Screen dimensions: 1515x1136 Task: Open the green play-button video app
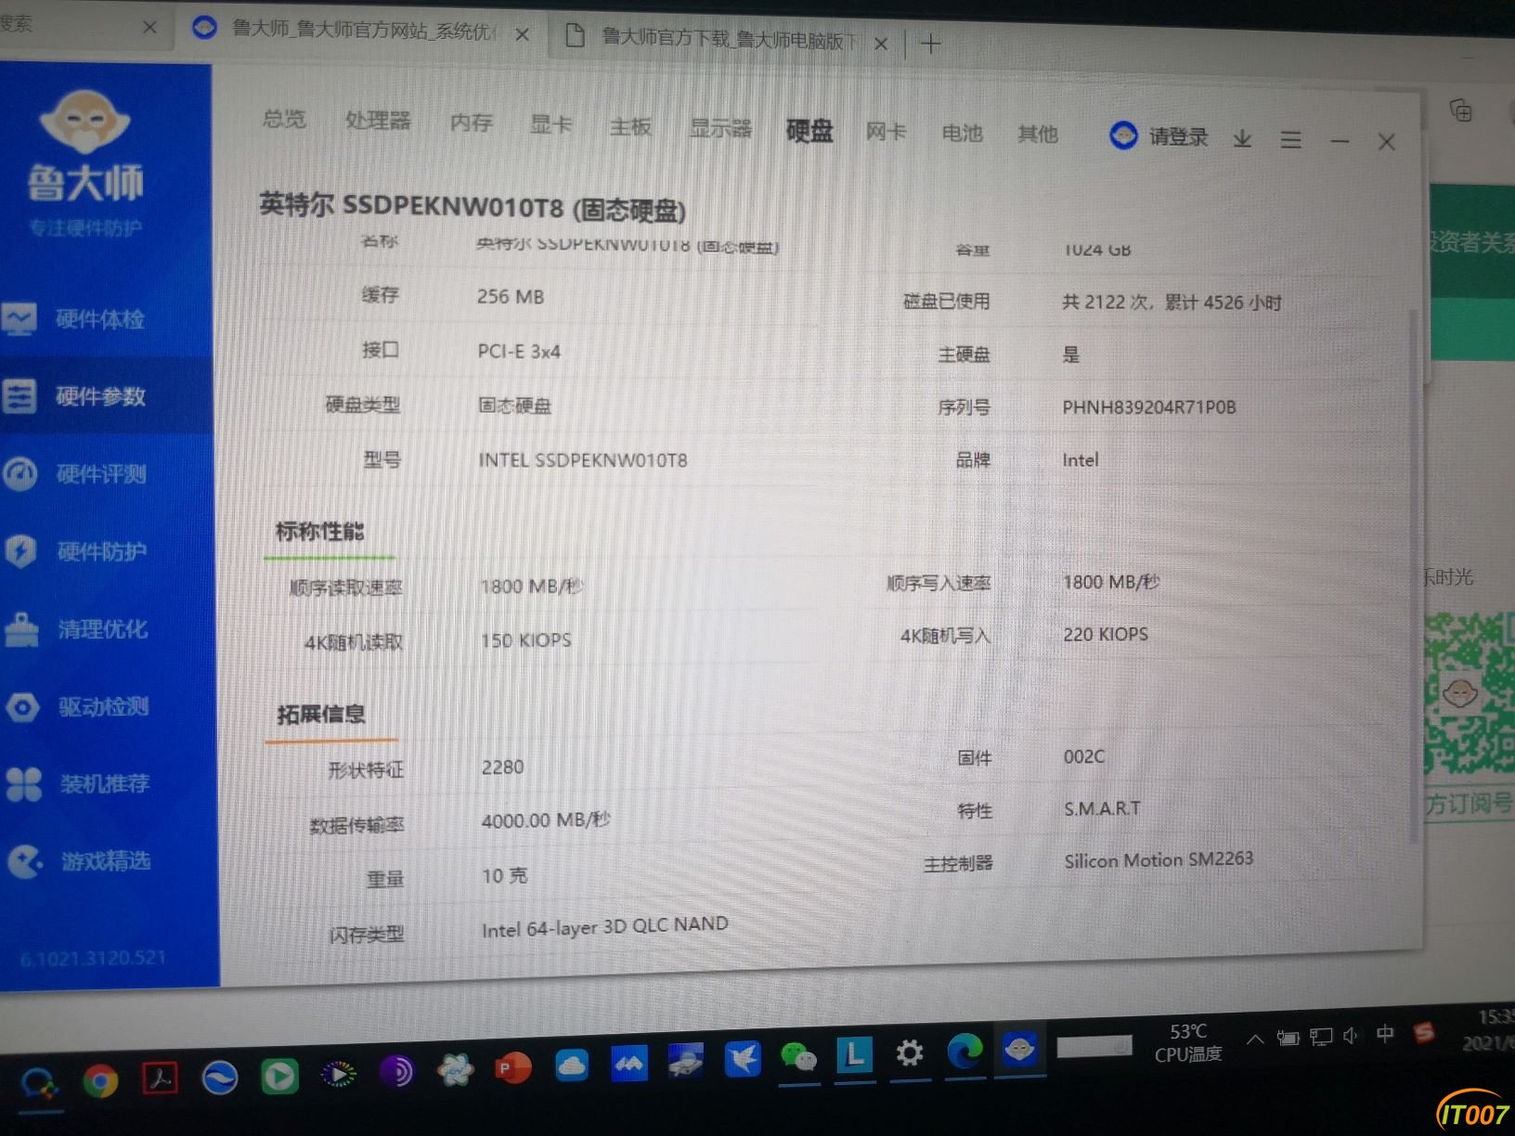279,1077
